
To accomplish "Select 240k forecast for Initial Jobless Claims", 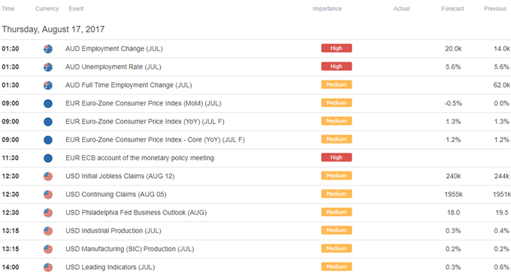I will (453, 177).
